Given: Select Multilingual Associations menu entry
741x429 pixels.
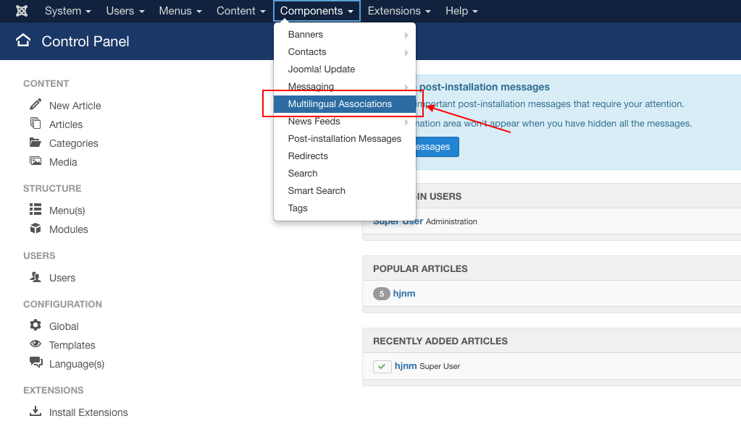Looking at the screenshot, I should pos(341,103).
